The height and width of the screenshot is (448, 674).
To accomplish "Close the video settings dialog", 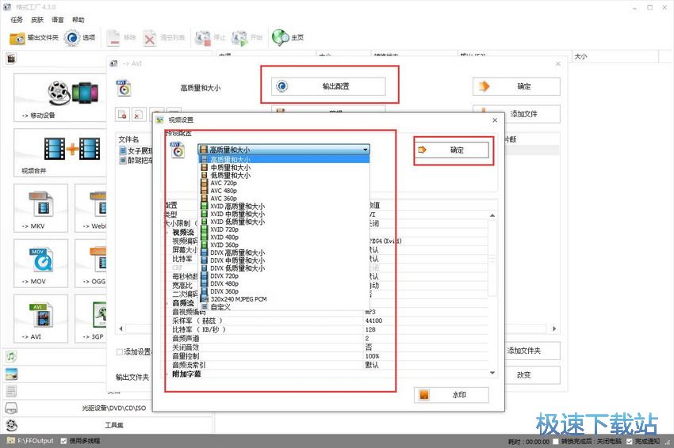I will pos(495,120).
